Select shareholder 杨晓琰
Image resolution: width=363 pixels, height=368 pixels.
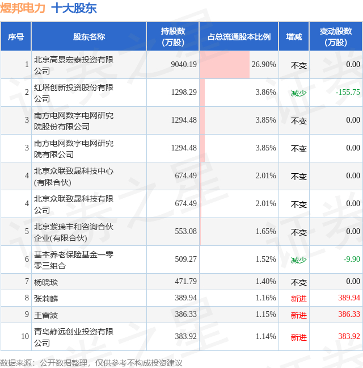[x=46, y=282]
